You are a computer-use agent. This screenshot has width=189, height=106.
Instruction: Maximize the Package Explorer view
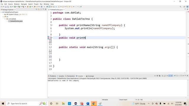pyautogui.click(x=45, y=9)
